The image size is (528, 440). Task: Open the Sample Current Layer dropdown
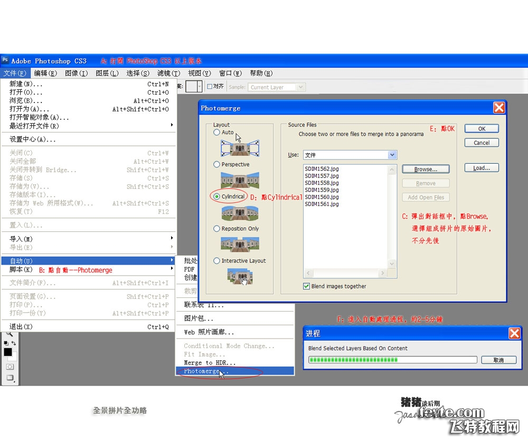coord(301,87)
